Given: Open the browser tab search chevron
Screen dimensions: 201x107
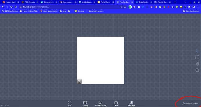Looking at the screenshot, I should (x=185, y=2).
